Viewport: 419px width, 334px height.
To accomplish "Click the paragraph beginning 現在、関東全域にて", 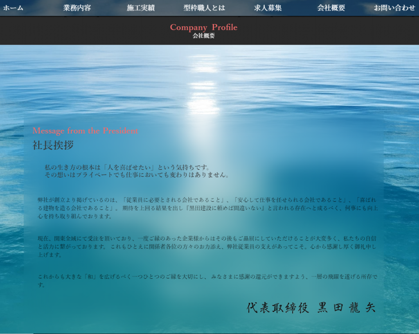I will tap(207, 246).
